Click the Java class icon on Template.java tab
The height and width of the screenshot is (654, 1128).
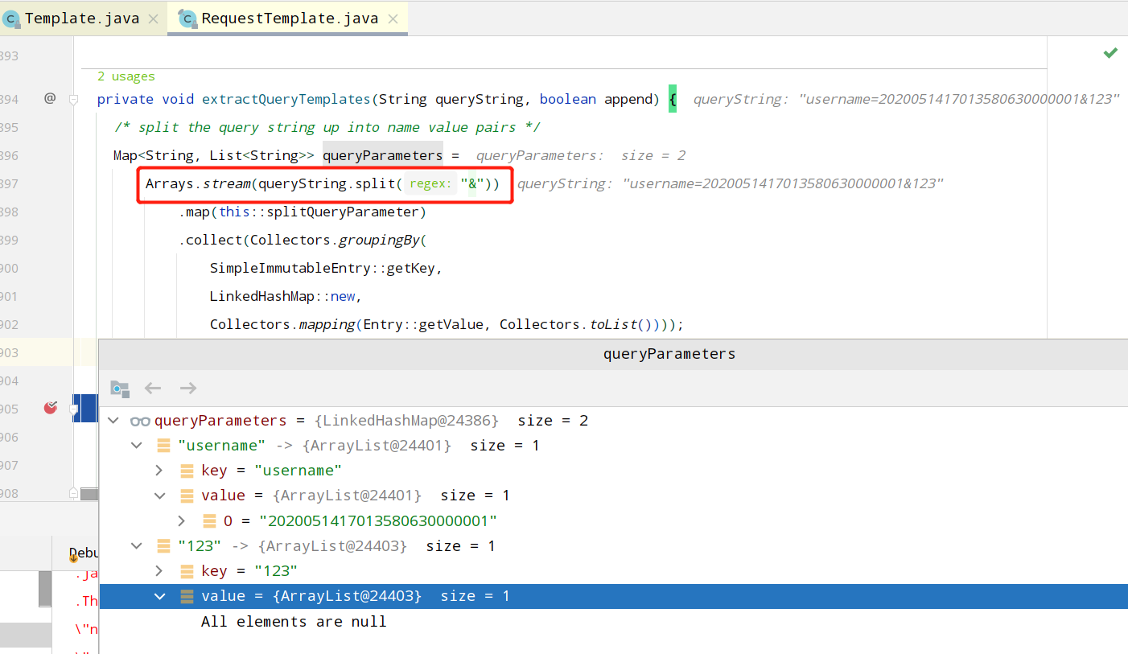(x=11, y=18)
